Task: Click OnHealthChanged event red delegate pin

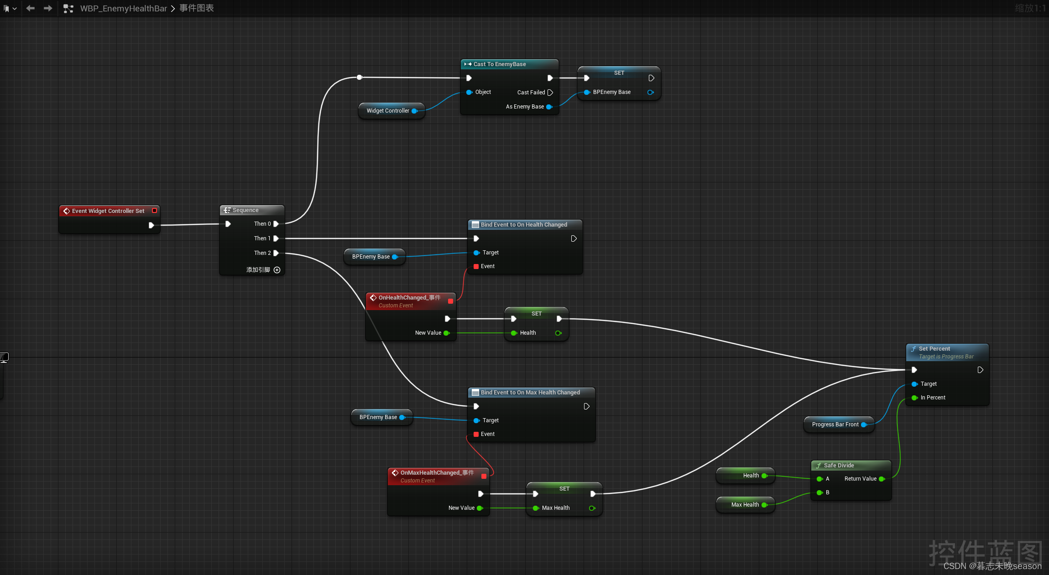Action: point(451,301)
